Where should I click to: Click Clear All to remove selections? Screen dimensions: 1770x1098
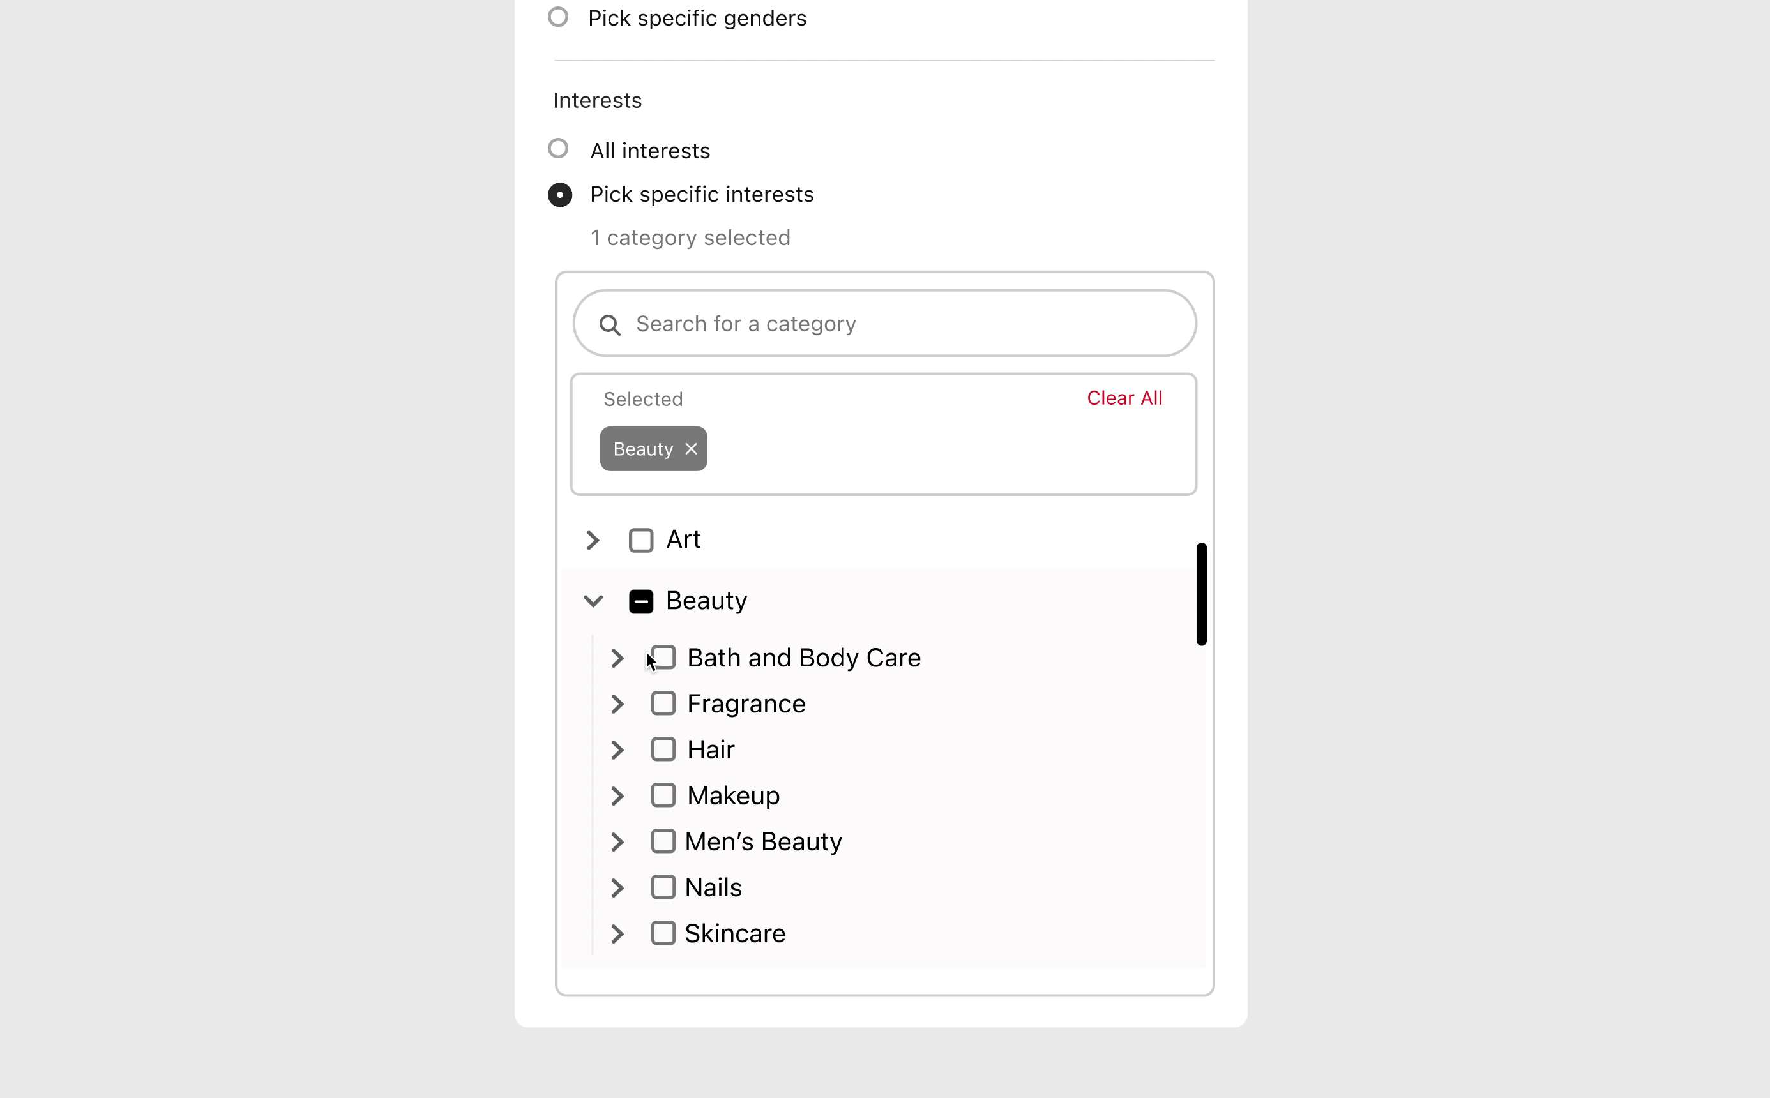coord(1124,397)
